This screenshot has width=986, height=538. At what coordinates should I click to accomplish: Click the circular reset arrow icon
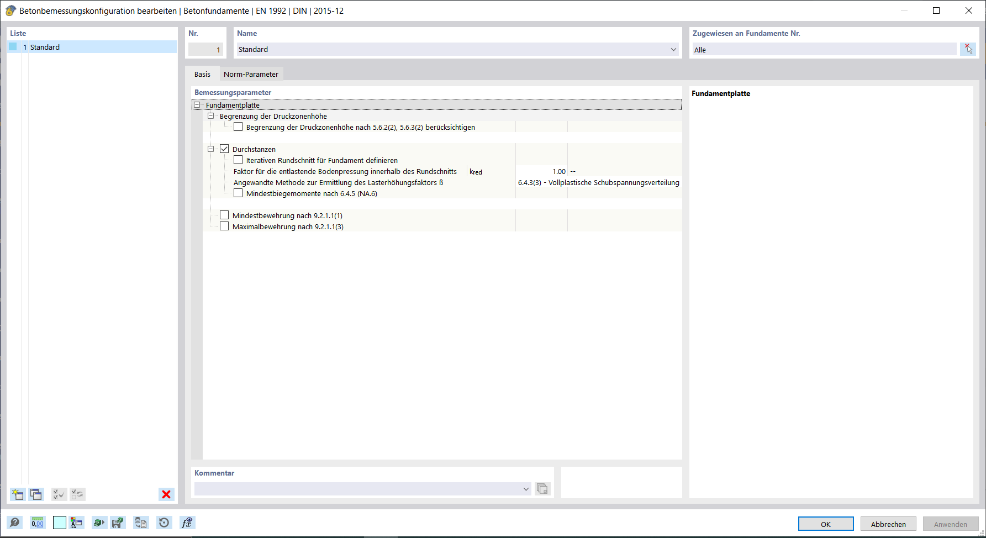click(164, 523)
